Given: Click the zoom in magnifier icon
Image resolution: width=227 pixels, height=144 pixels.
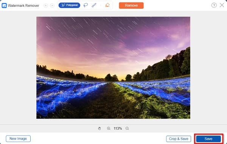Looking at the screenshot, I should (109, 129).
